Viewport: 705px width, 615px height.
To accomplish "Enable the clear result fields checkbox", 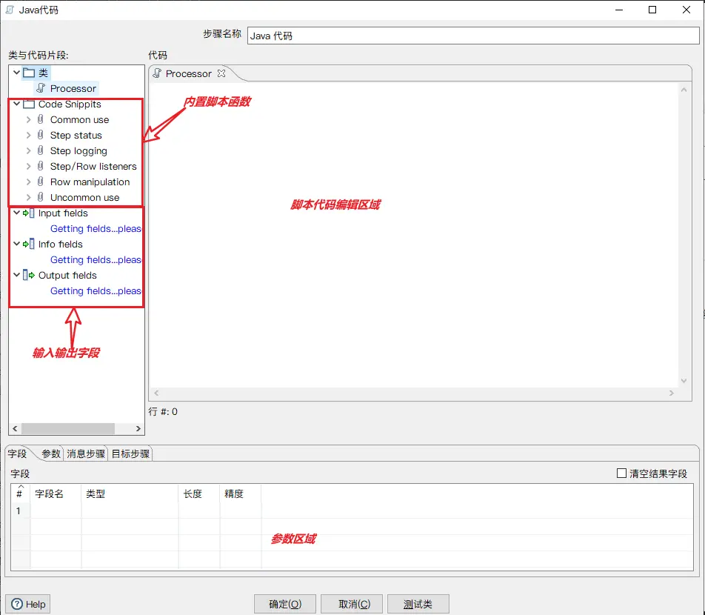I will pyautogui.click(x=621, y=473).
